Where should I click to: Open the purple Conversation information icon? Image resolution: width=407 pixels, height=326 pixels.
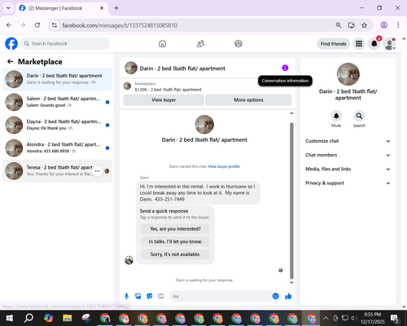[285, 68]
